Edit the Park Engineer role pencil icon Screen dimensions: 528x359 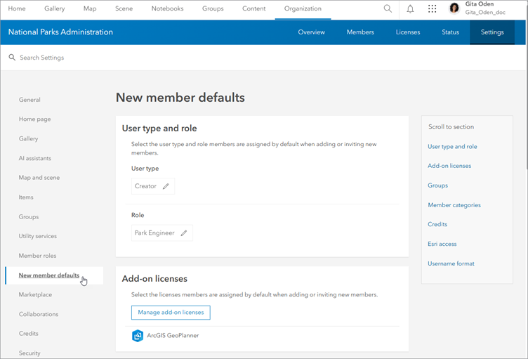pyautogui.click(x=184, y=233)
